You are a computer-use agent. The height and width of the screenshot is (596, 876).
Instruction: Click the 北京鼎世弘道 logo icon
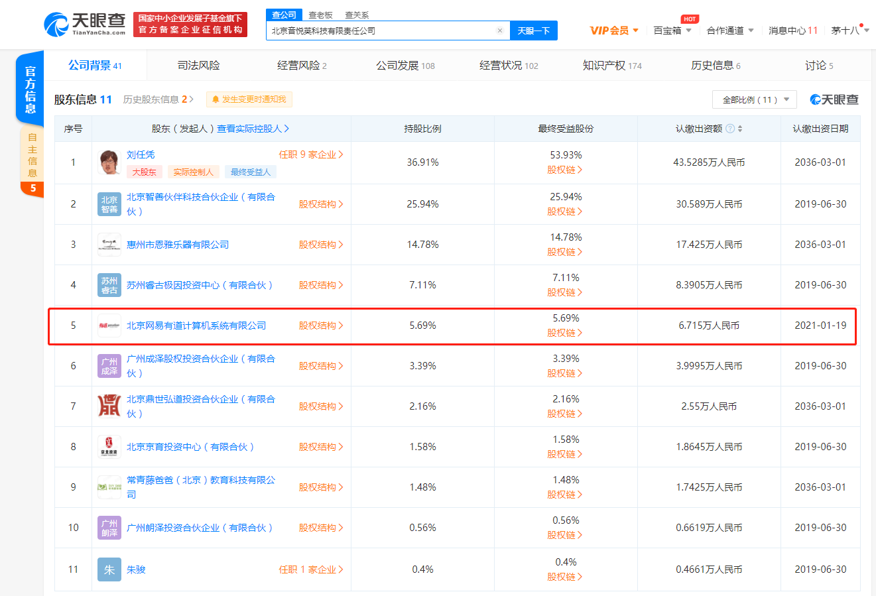[109, 406]
